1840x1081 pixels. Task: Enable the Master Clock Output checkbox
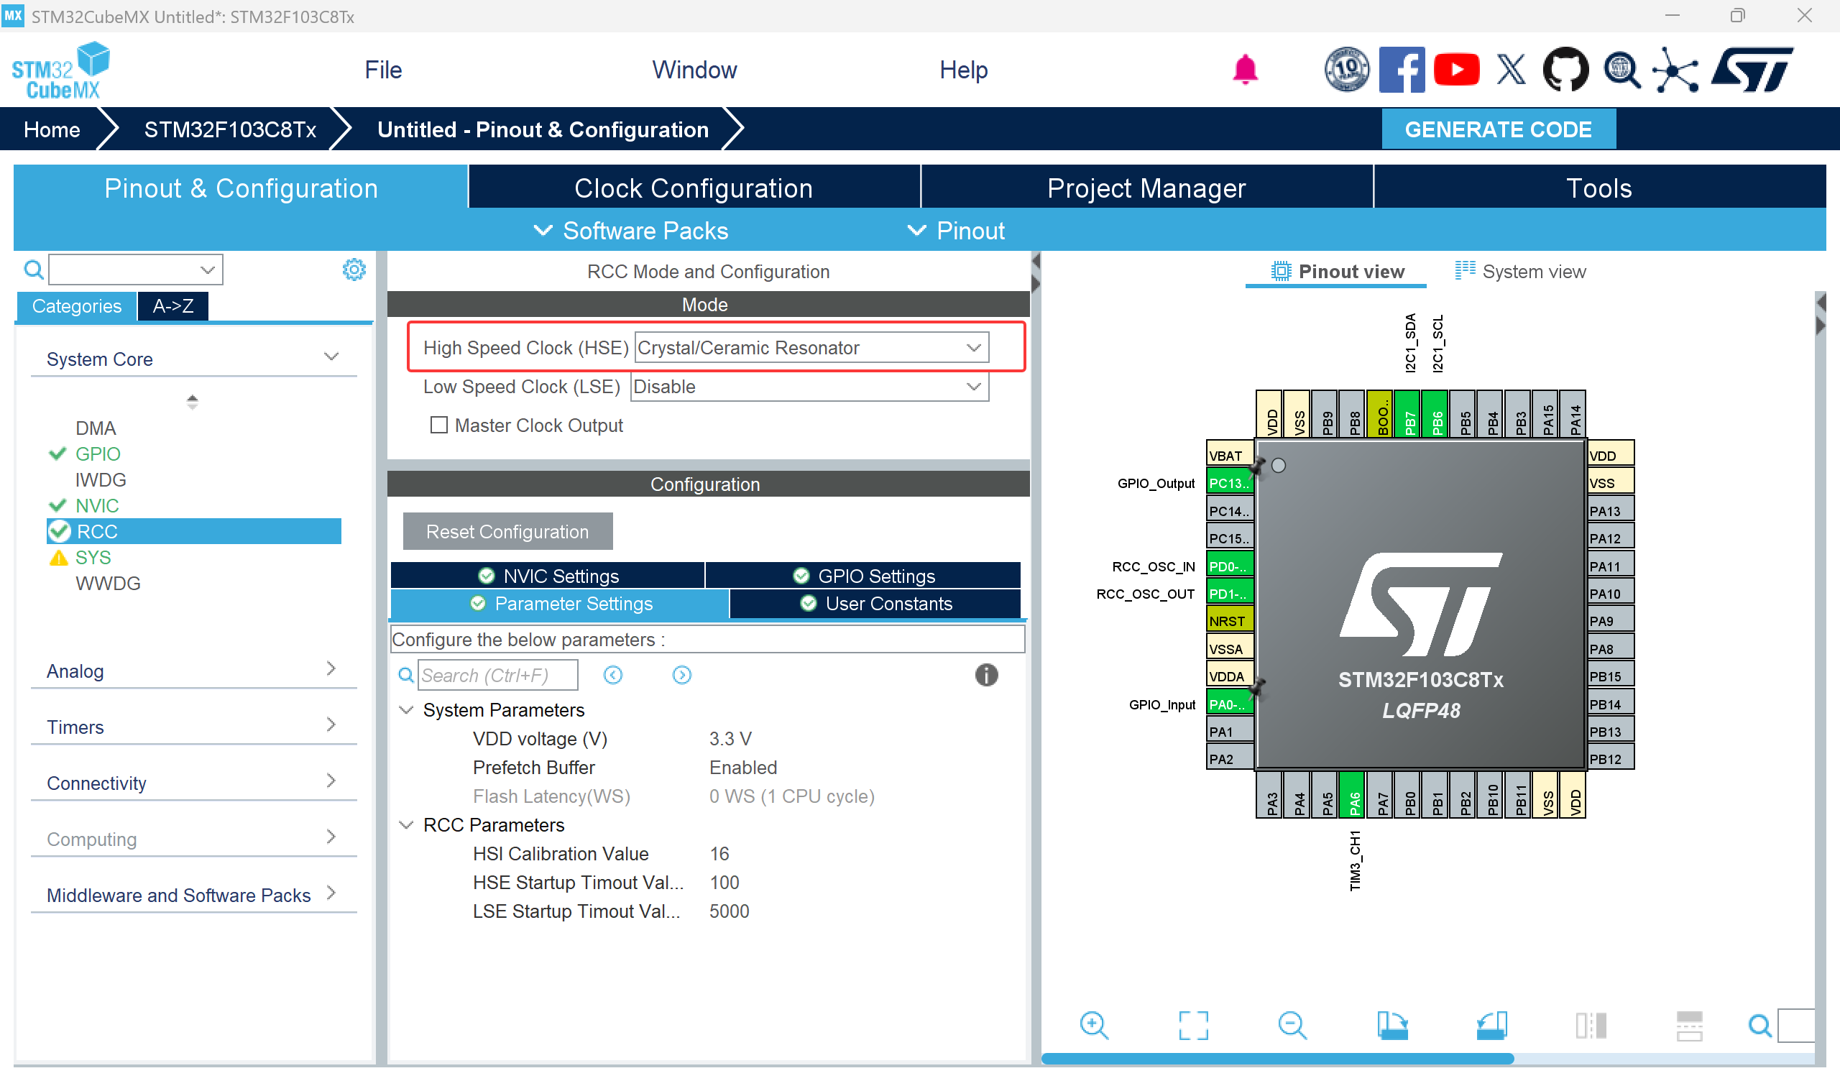coord(438,425)
